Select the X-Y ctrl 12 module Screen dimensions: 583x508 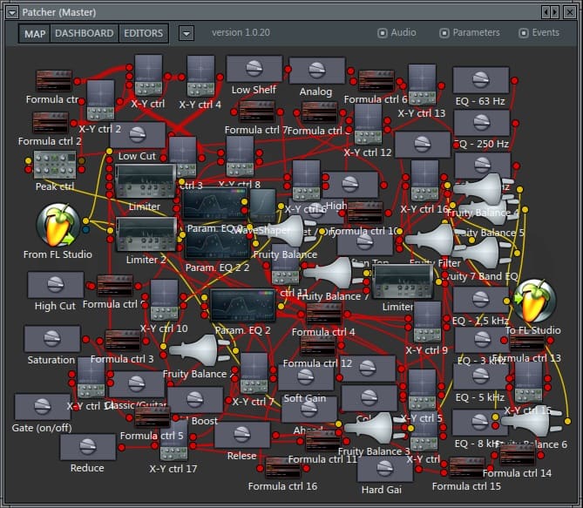coord(368,125)
